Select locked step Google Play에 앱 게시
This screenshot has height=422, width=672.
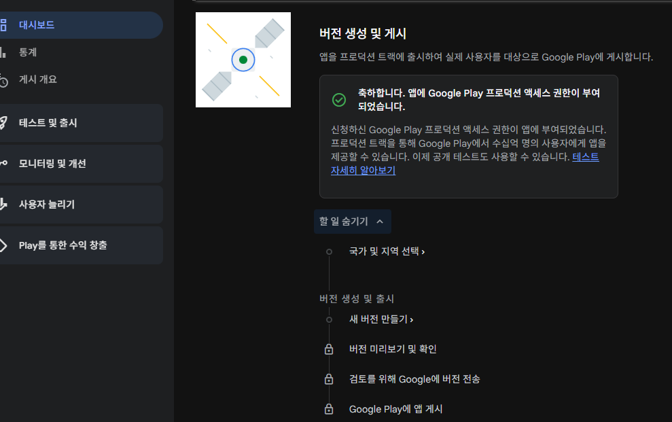[x=395, y=409]
